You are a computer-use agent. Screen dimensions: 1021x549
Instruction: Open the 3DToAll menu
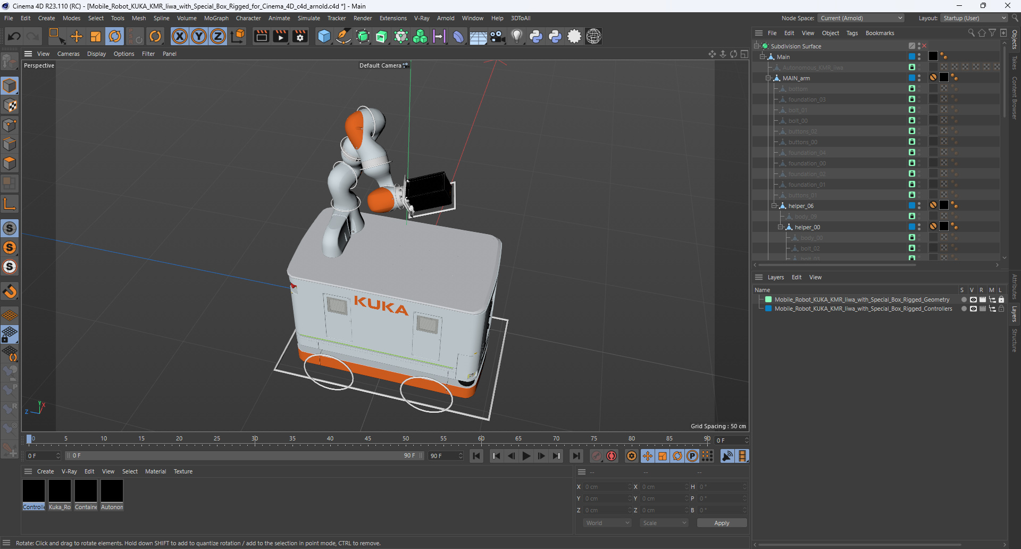coord(521,18)
